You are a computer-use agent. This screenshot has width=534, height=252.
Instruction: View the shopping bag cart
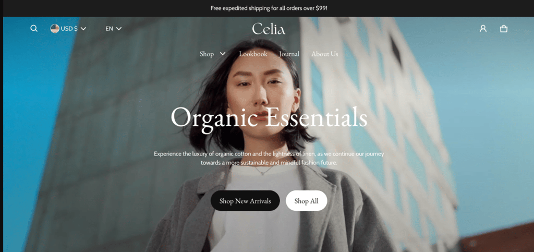pos(504,29)
